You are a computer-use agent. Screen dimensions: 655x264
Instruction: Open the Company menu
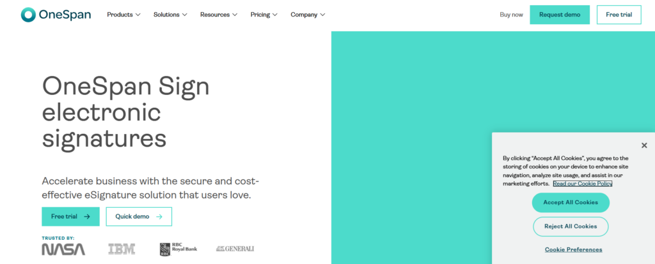click(308, 15)
